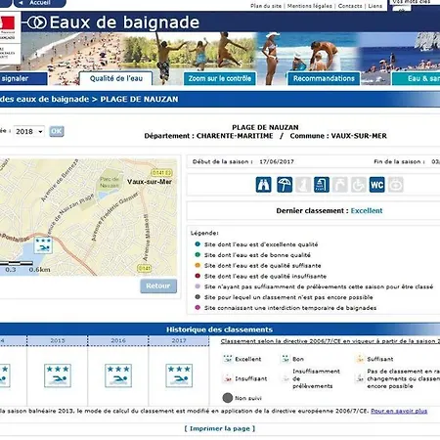Click the greyed icon after the WC icon
The width and height of the screenshot is (440, 440).
[396, 185]
